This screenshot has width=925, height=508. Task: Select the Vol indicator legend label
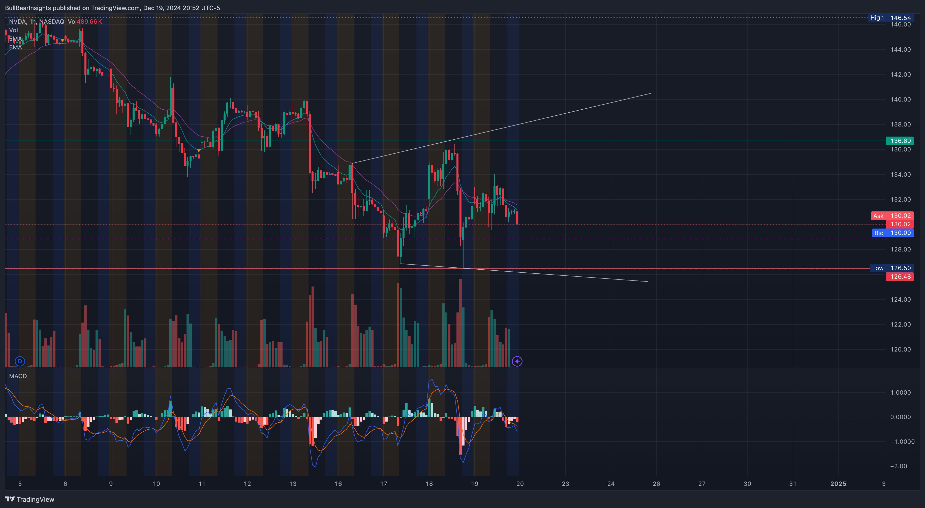tap(13, 30)
